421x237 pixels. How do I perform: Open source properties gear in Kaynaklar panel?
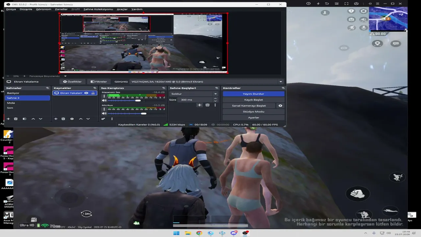click(x=72, y=119)
